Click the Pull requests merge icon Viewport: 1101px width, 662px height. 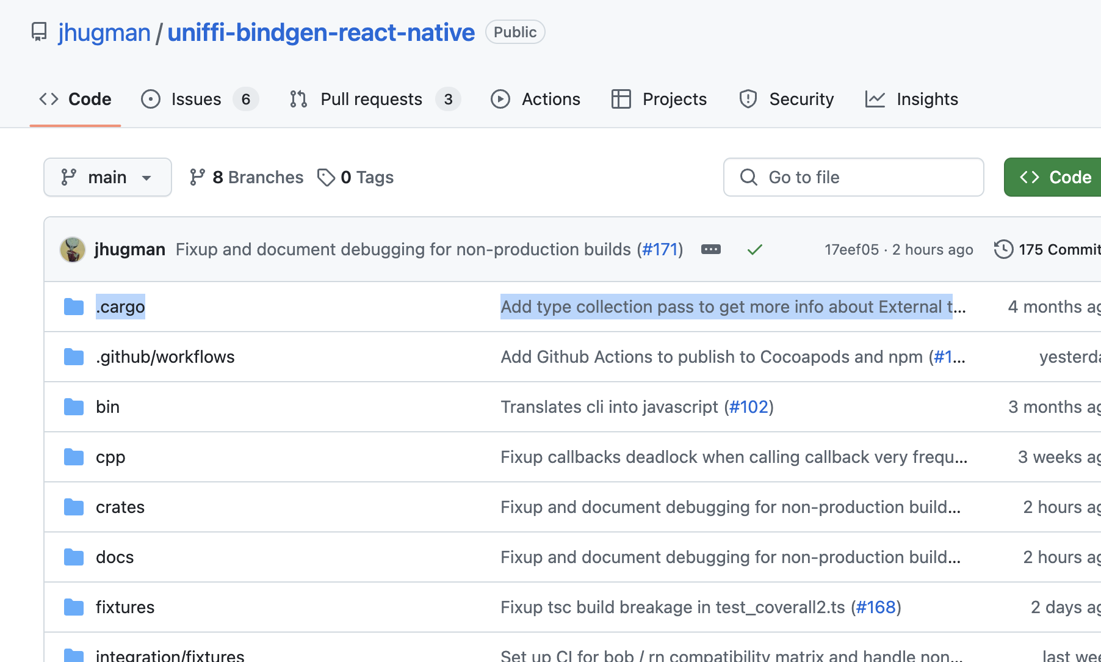[298, 98]
